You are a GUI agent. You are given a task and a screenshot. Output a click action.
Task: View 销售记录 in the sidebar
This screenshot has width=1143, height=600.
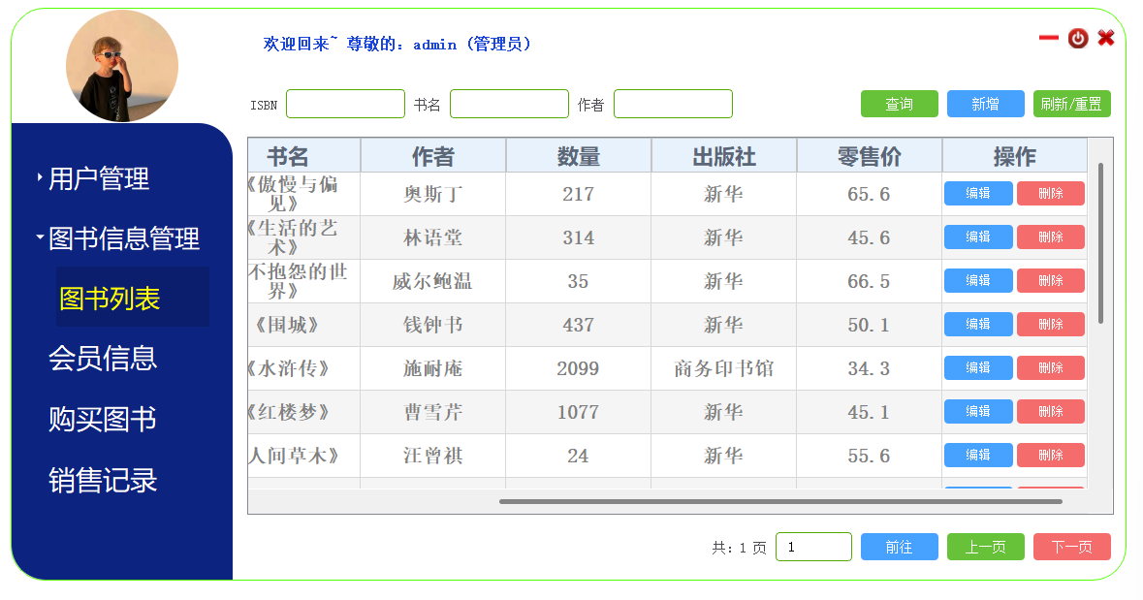point(103,481)
